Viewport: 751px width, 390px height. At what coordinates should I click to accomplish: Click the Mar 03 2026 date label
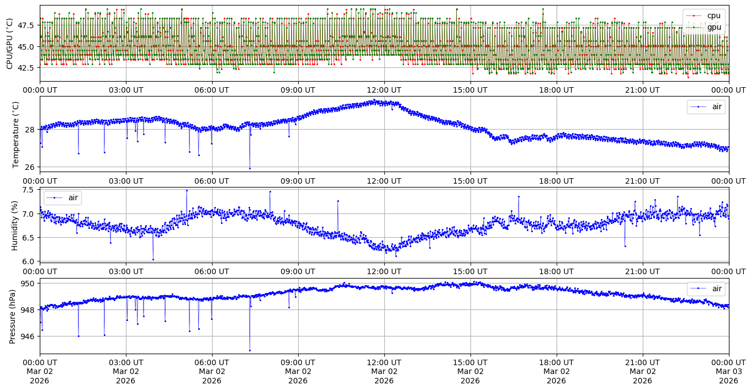(x=728, y=371)
